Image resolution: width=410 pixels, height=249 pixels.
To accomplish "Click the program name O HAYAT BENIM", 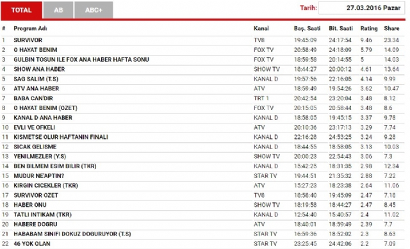I will pos(35,50).
